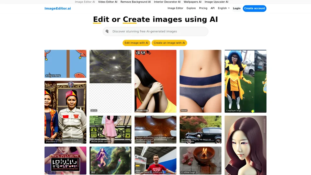The width and height of the screenshot is (311, 175).
Task: Open the Video Editor AI top link
Action: pos(108,2)
